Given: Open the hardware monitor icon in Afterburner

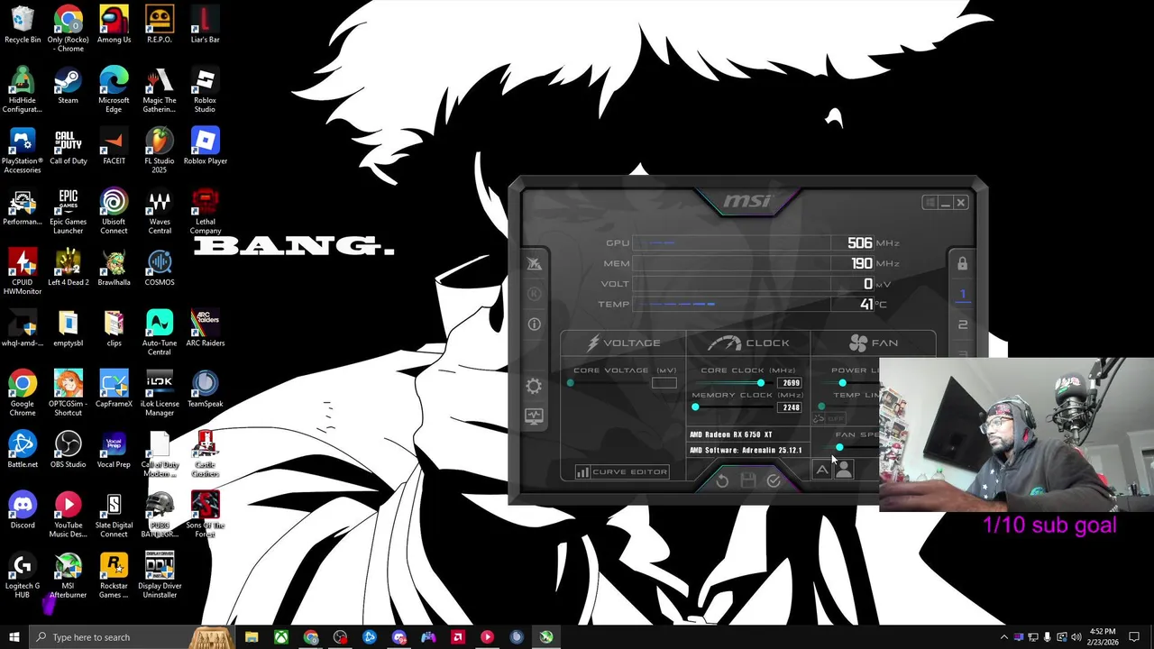Looking at the screenshot, I should [534, 416].
